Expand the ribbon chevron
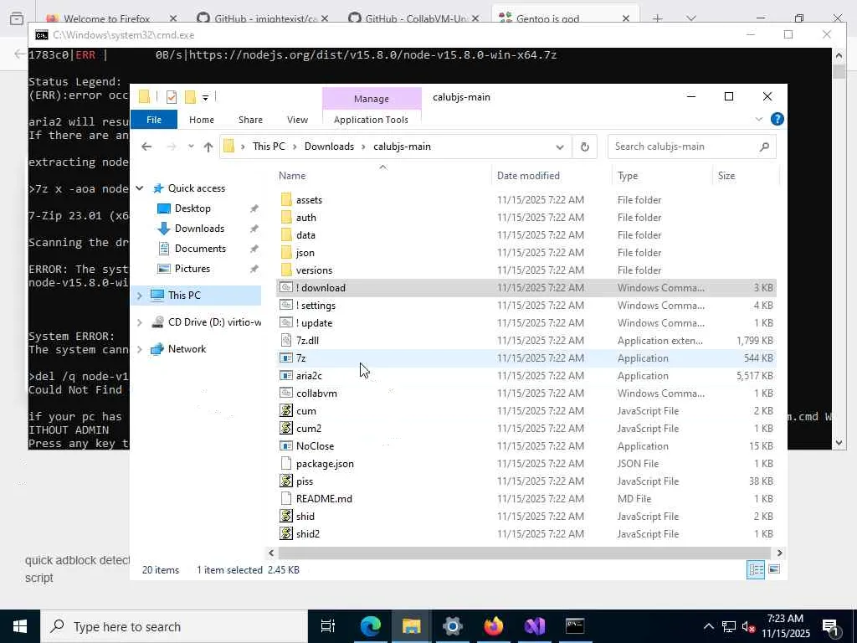This screenshot has width=857, height=643. (x=758, y=119)
